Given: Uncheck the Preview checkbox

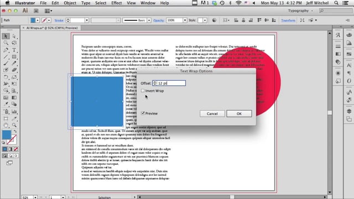Looking at the screenshot, I should tap(143, 113).
